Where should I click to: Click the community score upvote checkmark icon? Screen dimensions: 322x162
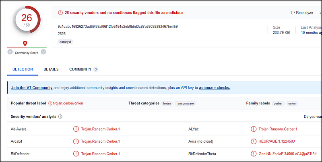point(43,52)
